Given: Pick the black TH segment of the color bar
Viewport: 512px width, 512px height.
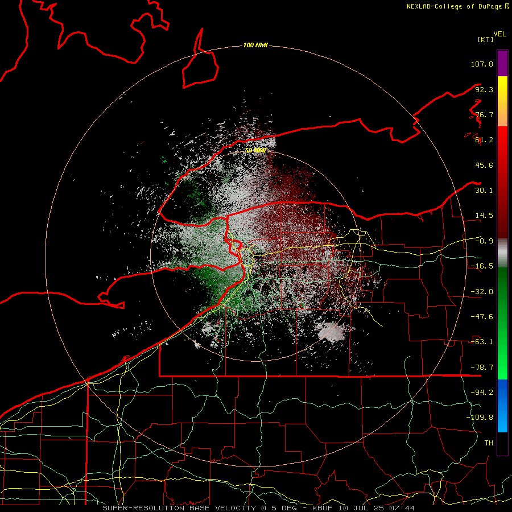Looking at the screenshot, I should click(x=502, y=444).
